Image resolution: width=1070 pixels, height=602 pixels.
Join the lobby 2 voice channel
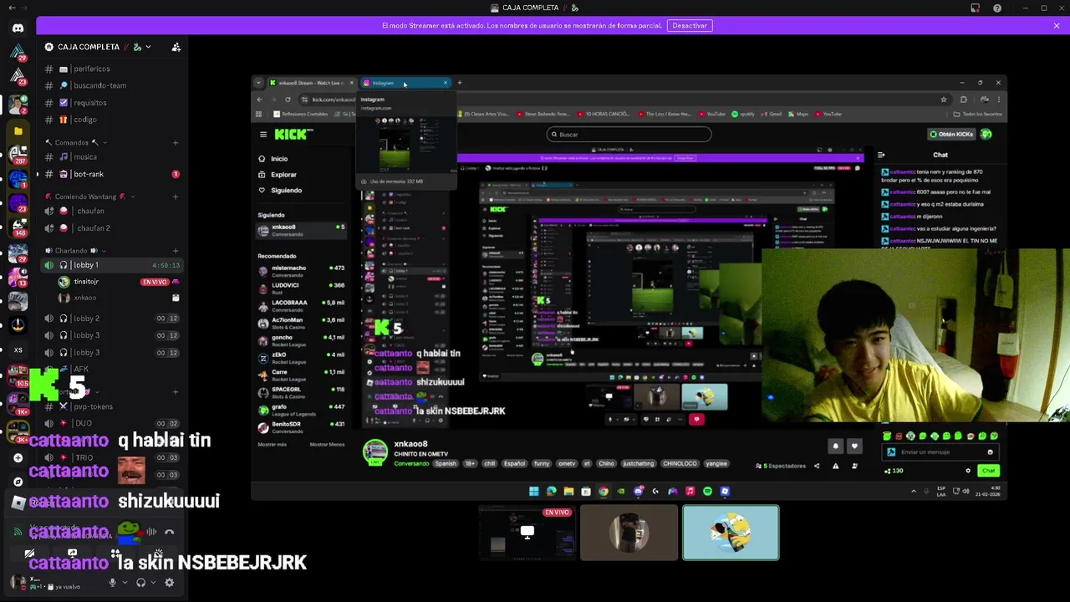coord(112,319)
